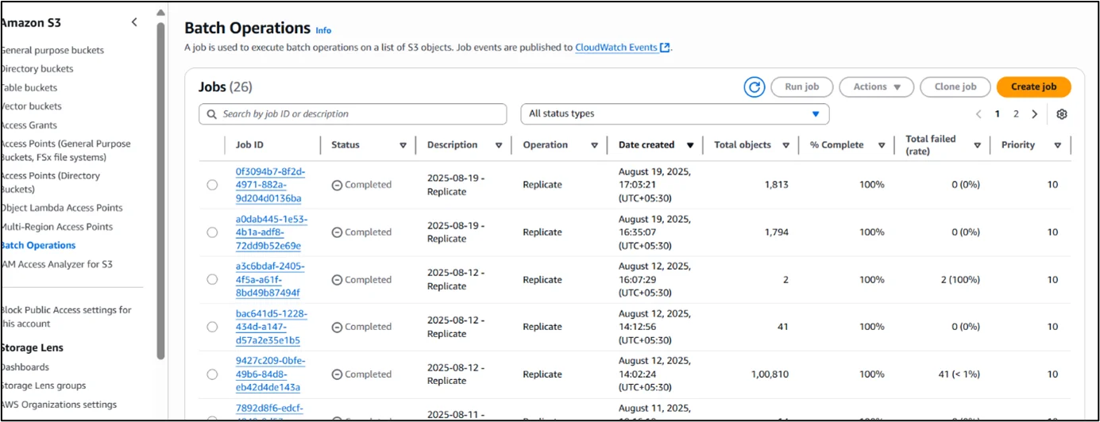Click the search magnifier icon
This screenshot has height=422, width=1100.
click(x=212, y=114)
